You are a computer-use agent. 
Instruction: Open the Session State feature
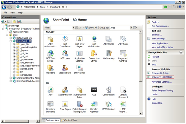coord(65,69)
